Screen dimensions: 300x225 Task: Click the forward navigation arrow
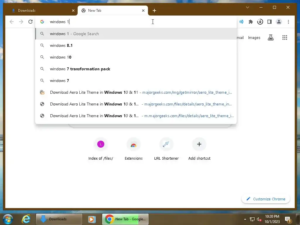tap(21, 22)
